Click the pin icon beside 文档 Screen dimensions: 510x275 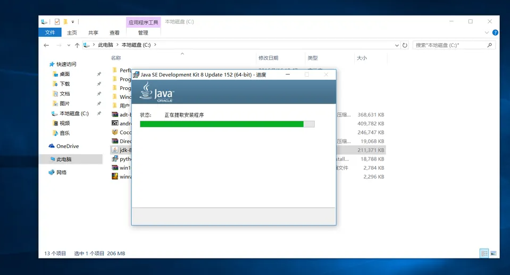99,94
